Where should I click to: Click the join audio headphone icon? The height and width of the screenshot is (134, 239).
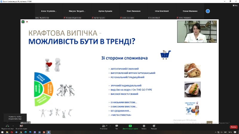click(x=7, y=126)
